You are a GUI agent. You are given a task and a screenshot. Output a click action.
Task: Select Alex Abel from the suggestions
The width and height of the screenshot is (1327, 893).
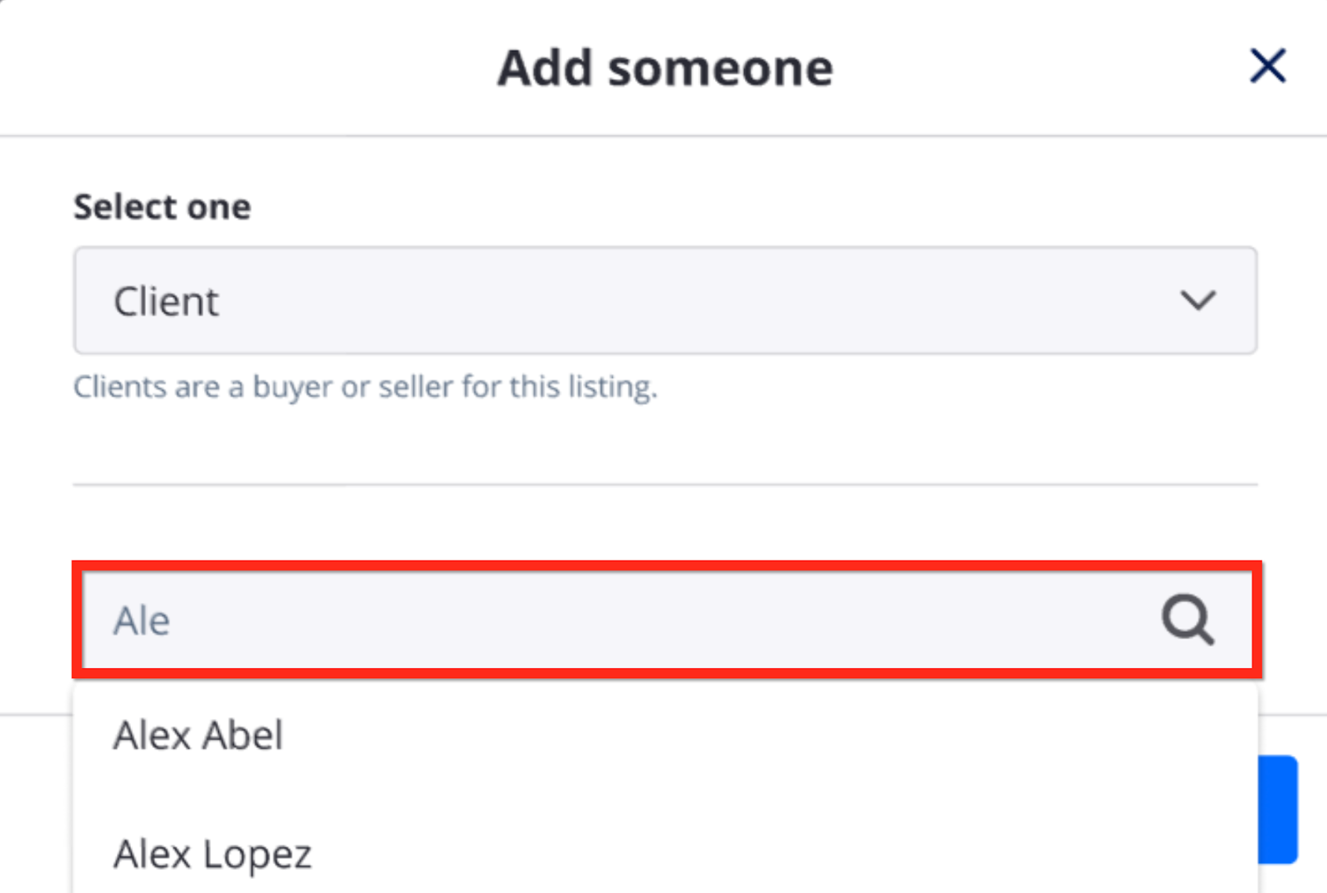coord(198,735)
